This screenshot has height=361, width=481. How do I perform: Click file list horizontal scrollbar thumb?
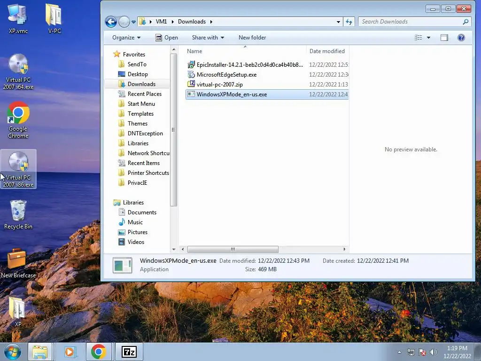(233, 249)
